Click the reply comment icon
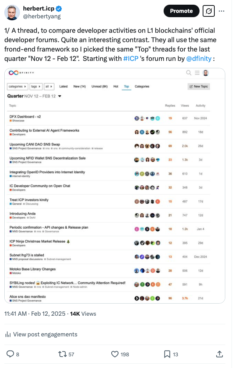 pyautogui.click(x=11, y=354)
